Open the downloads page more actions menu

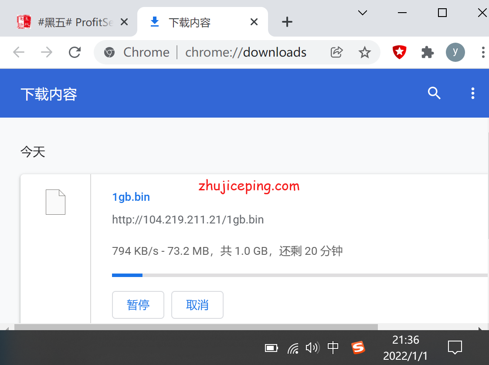tap(472, 93)
